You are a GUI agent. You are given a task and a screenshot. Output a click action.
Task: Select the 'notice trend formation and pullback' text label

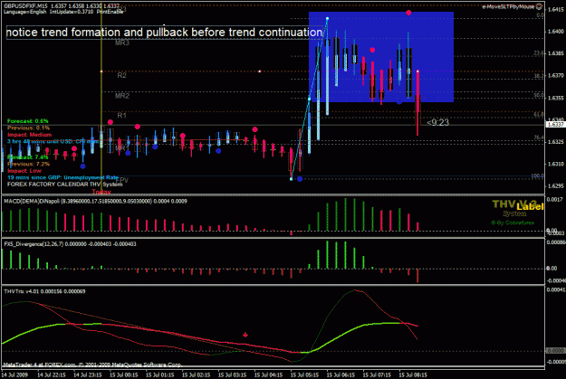pyautogui.click(x=164, y=33)
